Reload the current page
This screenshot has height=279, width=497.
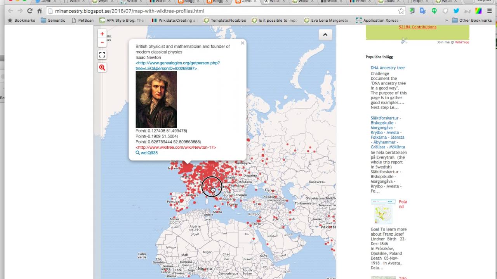click(x=30, y=11)
